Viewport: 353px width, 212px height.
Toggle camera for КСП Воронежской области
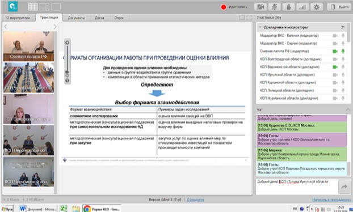pyautogui.click(x=335, y=67)
